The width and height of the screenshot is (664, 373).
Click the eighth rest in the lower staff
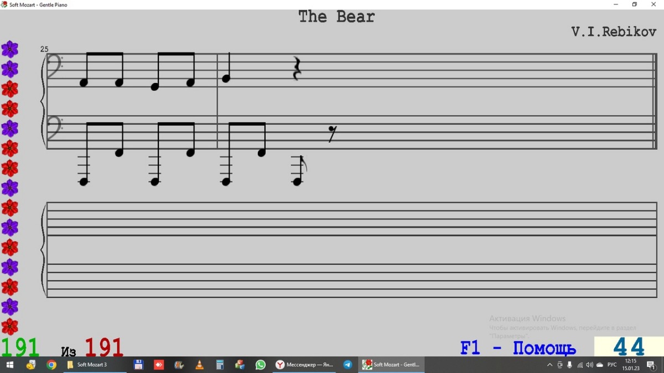(331, 134)
